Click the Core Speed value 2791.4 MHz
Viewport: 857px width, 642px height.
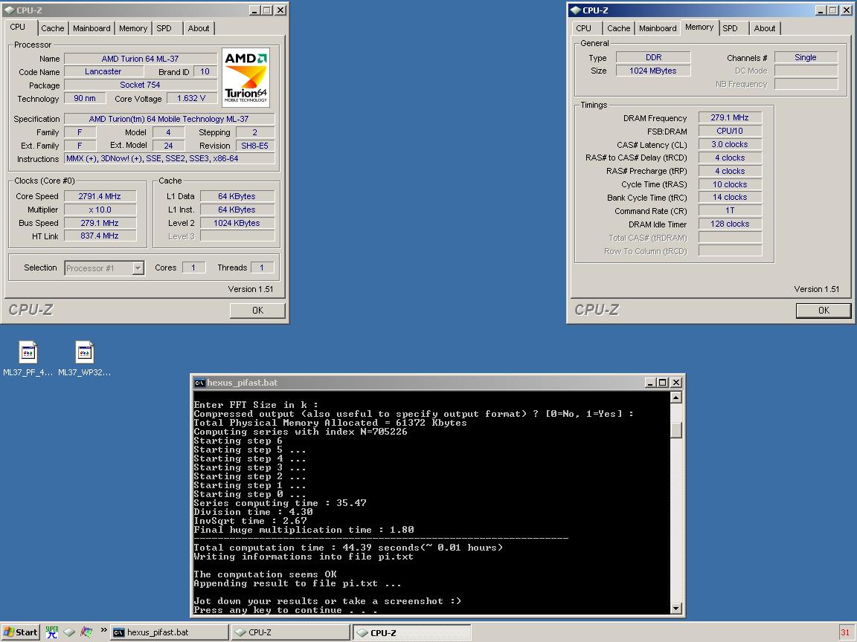100,196
